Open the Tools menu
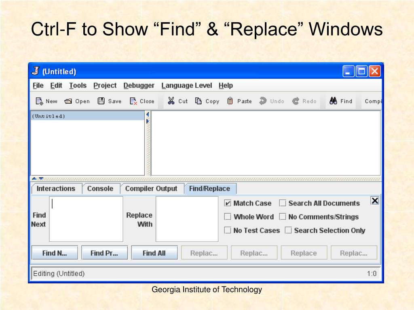 click(78, 86)
